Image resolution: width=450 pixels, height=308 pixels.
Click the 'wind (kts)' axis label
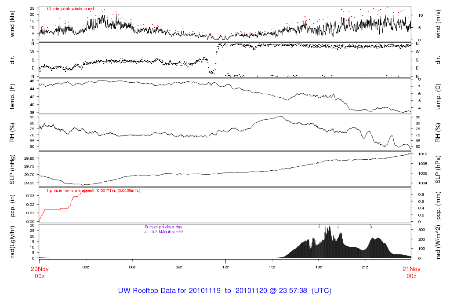(13, 23)
